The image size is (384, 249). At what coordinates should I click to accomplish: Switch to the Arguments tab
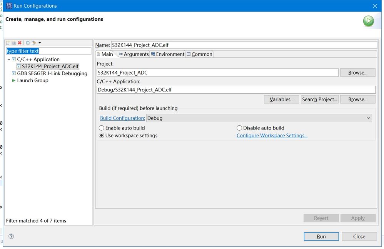134,54
